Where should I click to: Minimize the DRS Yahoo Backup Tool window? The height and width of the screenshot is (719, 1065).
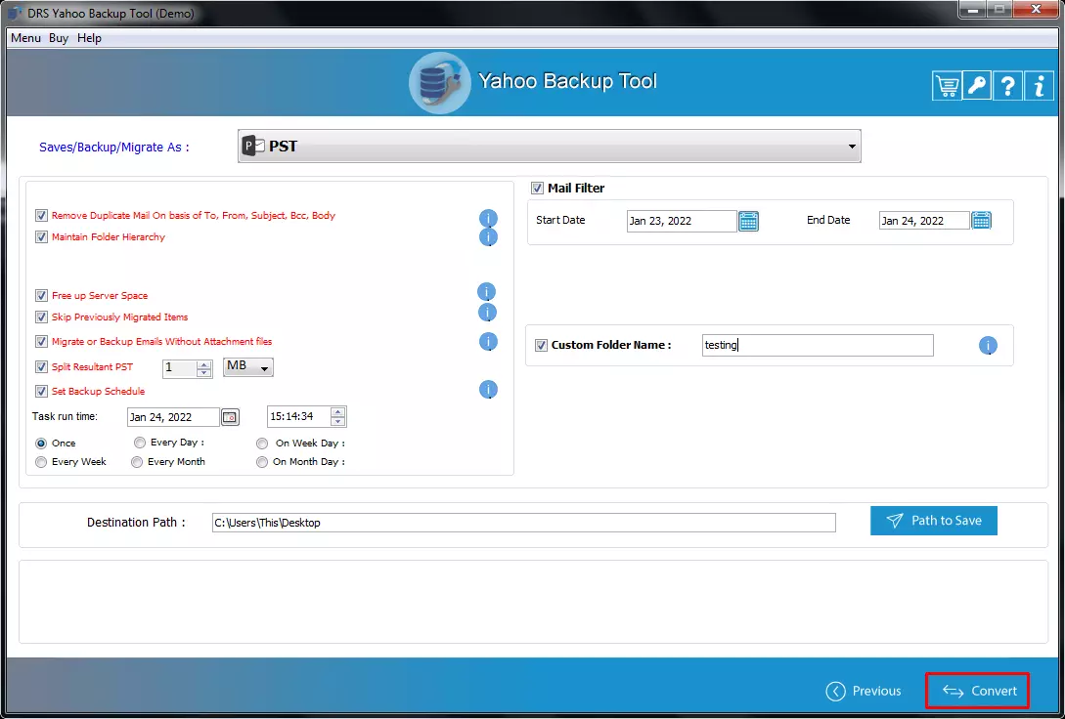coord(973,10)
